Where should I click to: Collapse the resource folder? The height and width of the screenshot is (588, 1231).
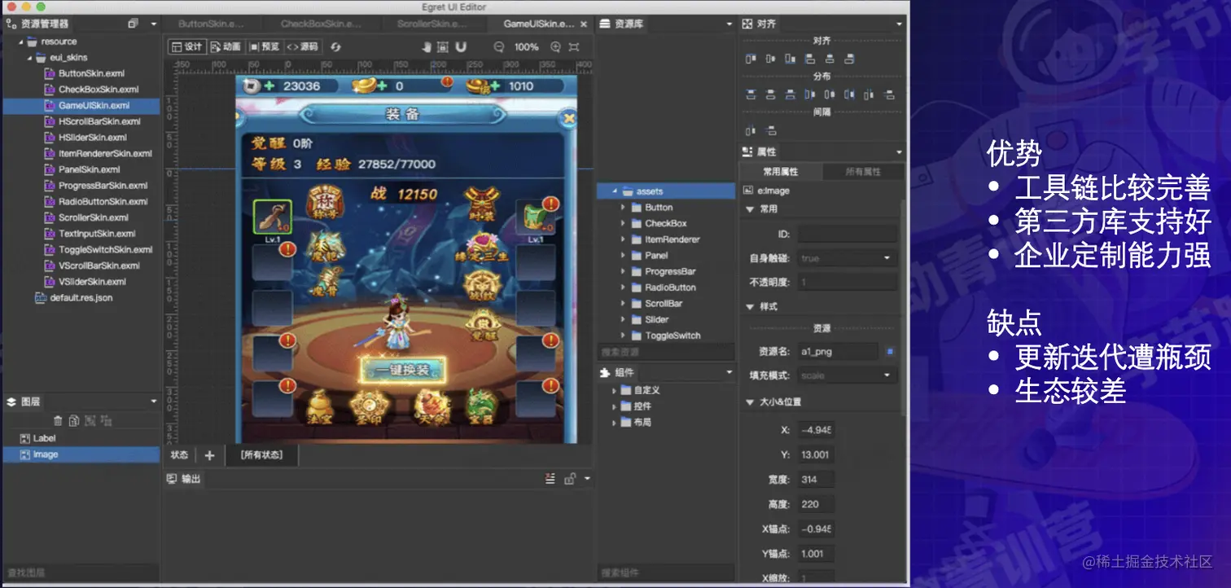[21, 42]
